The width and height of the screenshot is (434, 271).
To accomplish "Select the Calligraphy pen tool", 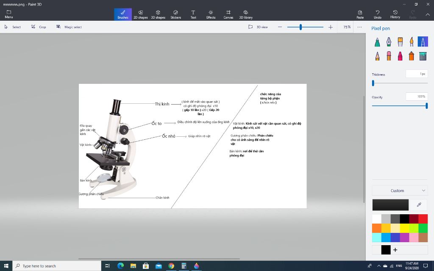I will [x=389, y=41].
